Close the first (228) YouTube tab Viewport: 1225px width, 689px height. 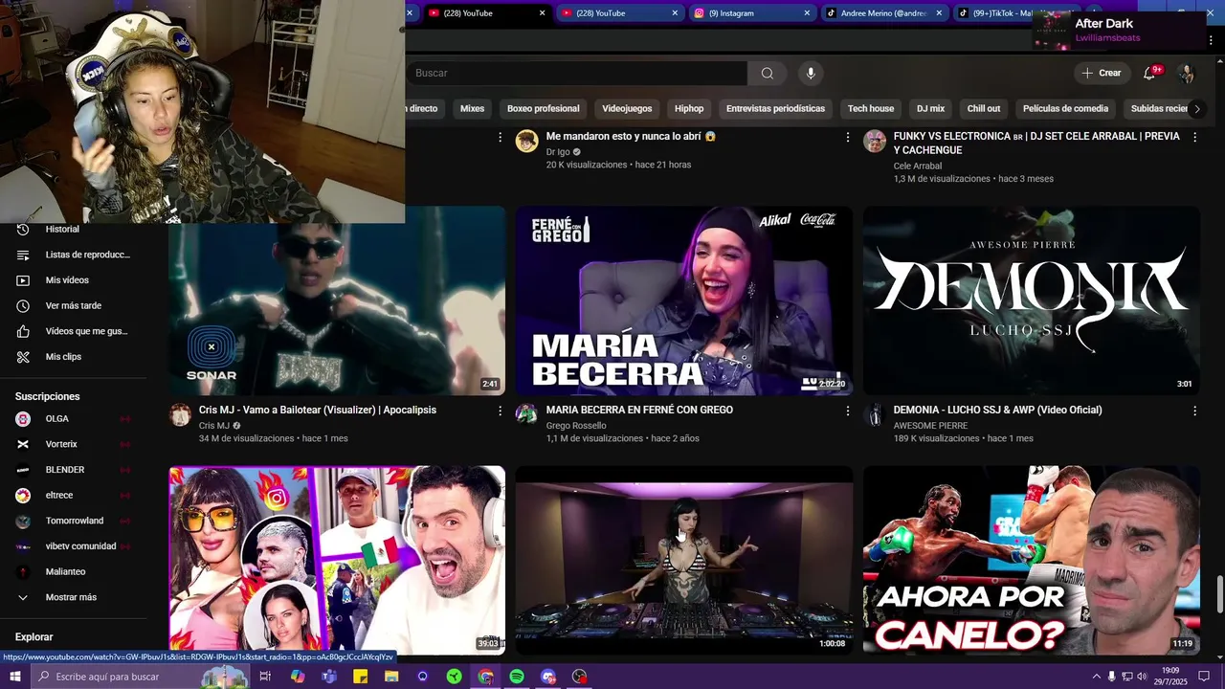(543, 13)
